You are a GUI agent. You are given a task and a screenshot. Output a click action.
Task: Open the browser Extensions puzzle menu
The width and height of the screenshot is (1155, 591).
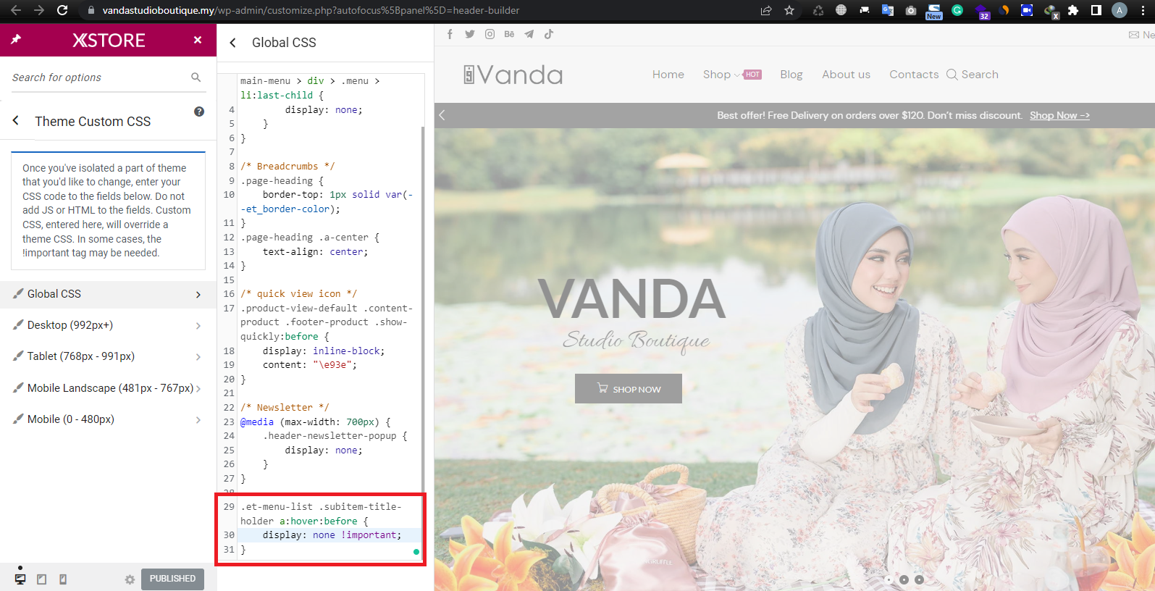click(x=1073, y=10)
